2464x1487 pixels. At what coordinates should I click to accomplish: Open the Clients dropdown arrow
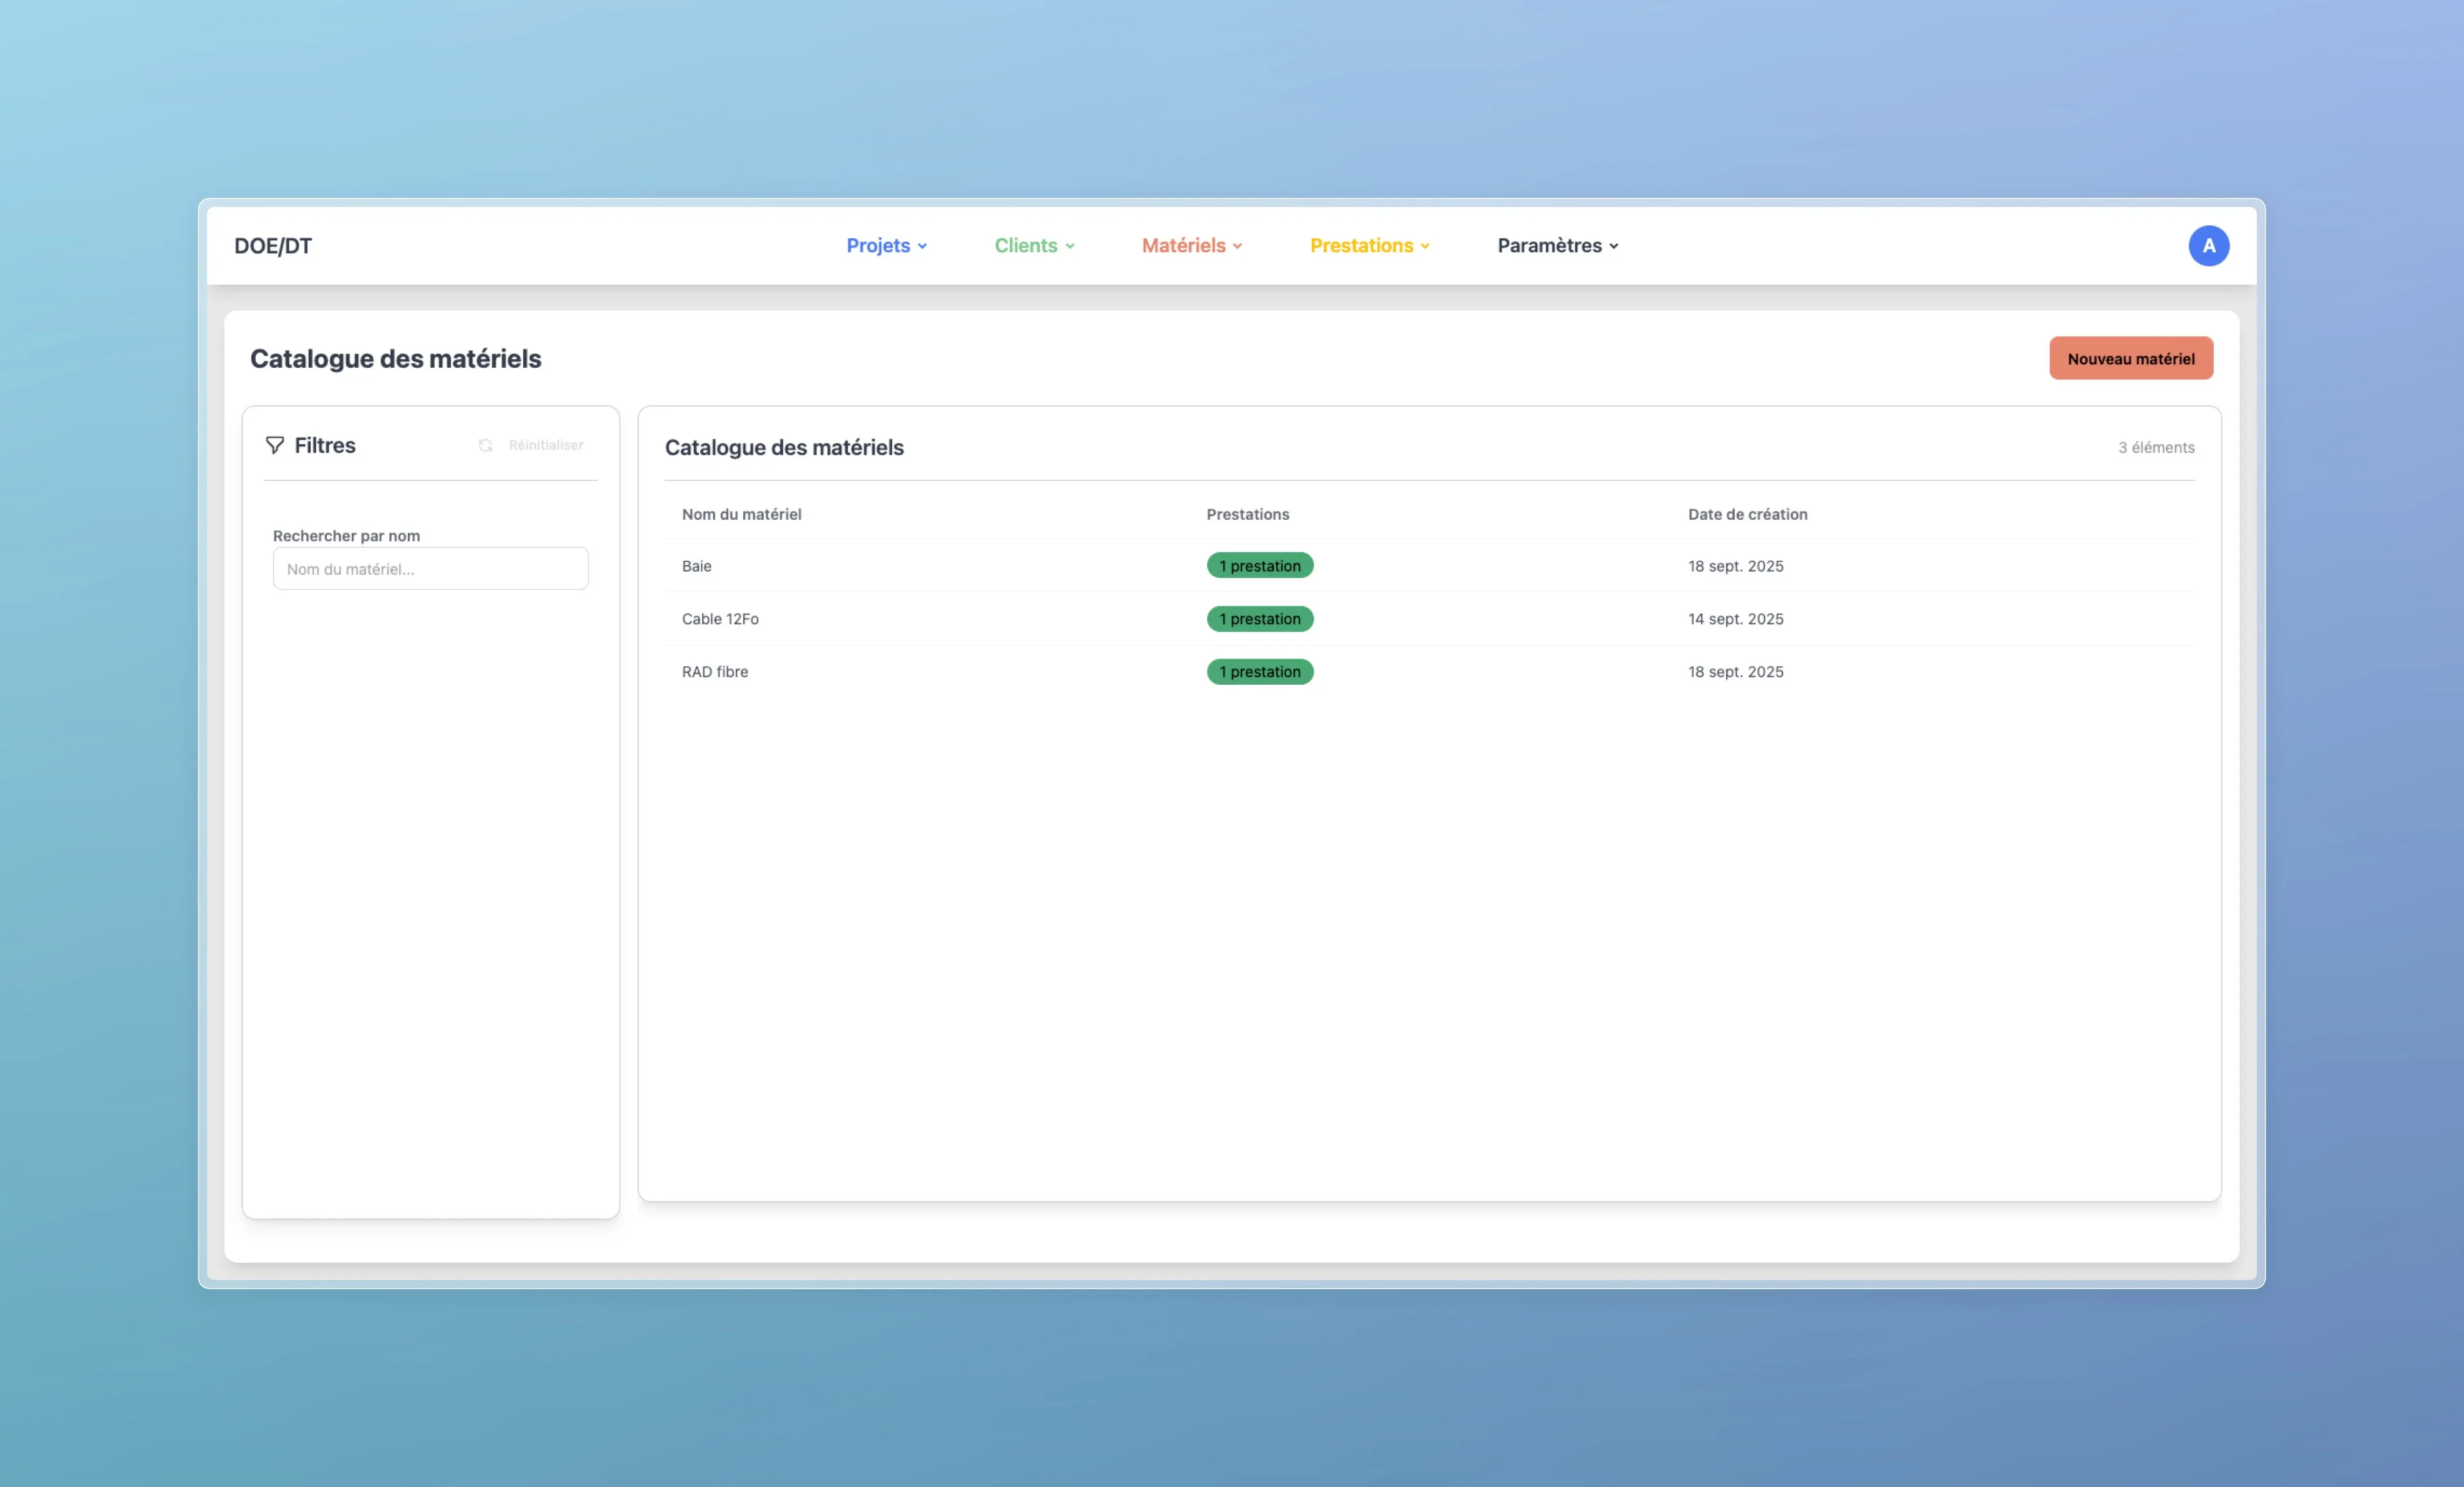click(x=1070, y=247)
